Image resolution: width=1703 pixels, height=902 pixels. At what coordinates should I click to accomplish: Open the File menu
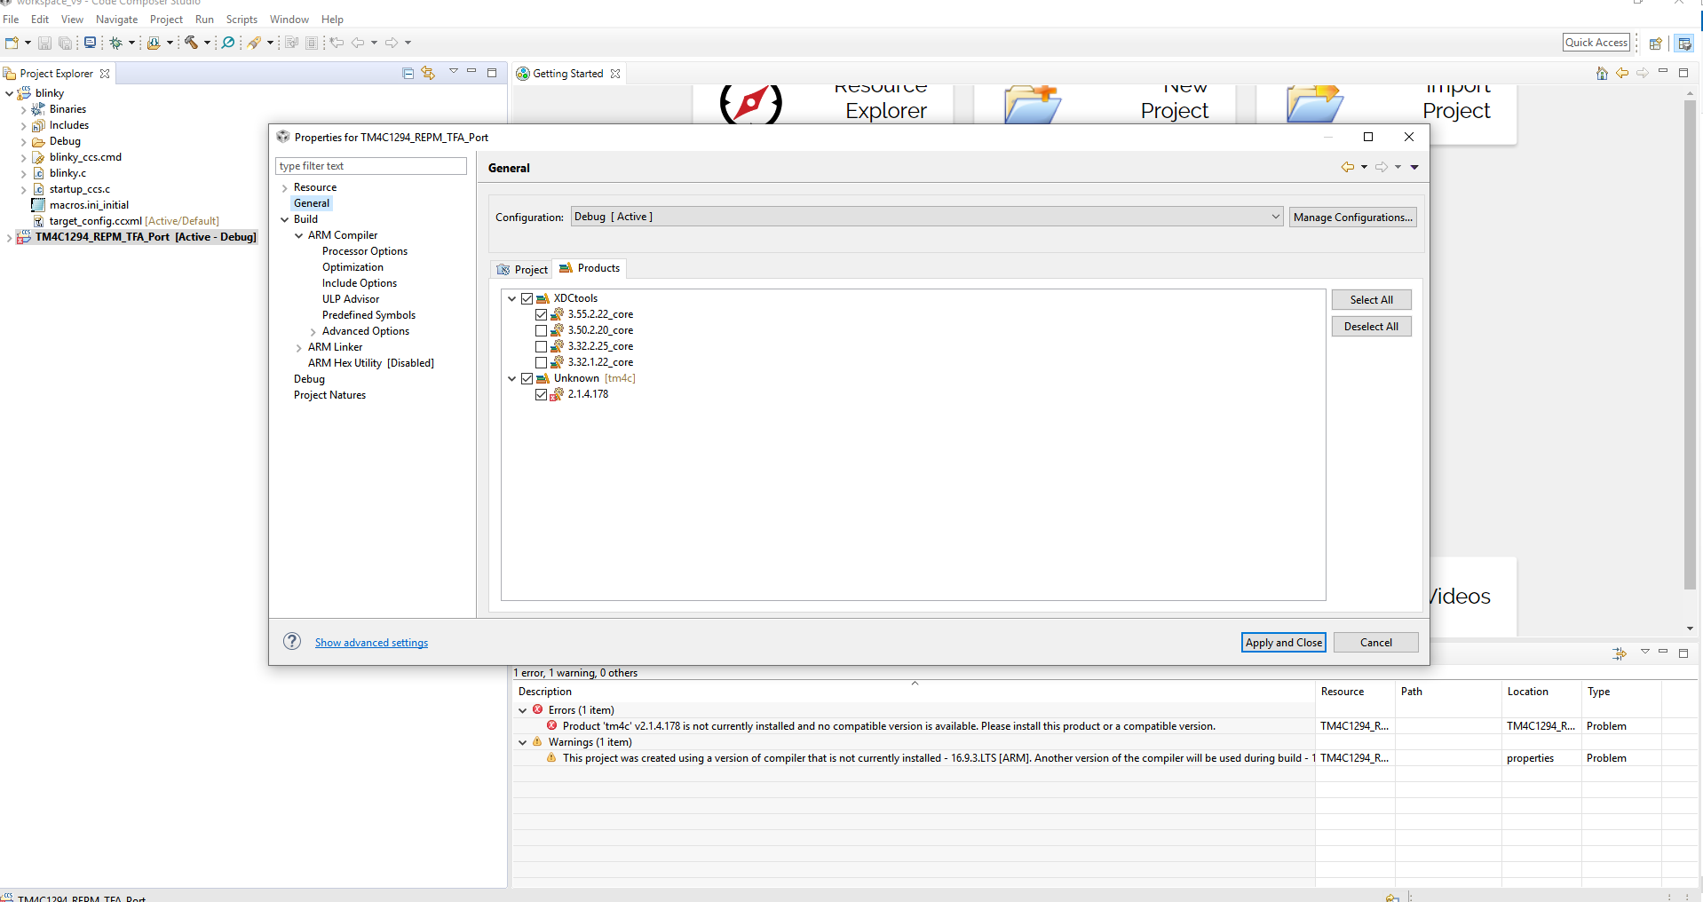(11, 20)
